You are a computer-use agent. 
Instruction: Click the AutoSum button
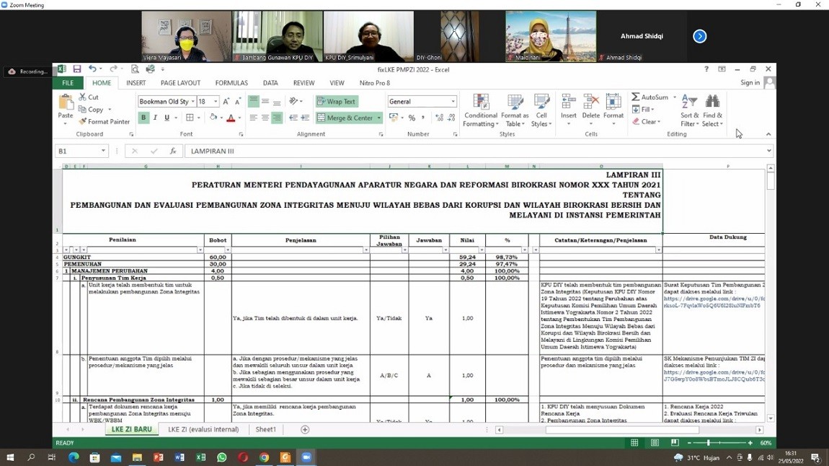650,97
